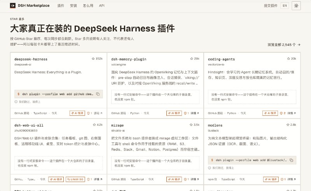Click the zhu1090093659 author name
This screenshot has height=191, width=311.
click(26, 130)
